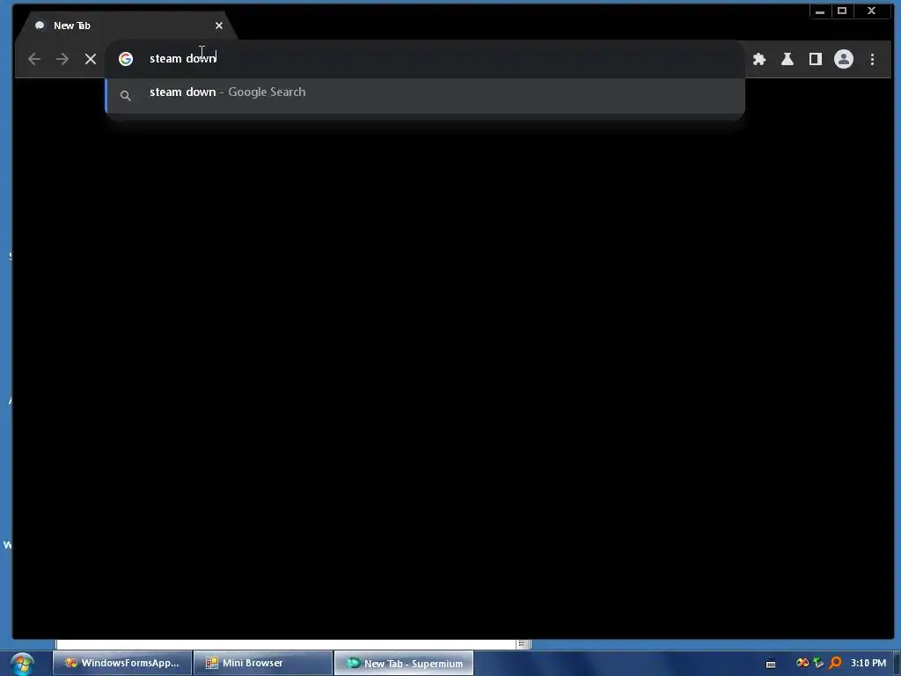Viewport: 901px width, 676px height.
Task: Select 'steam down - Google Search' suggestion
Action: click(425, 95)
